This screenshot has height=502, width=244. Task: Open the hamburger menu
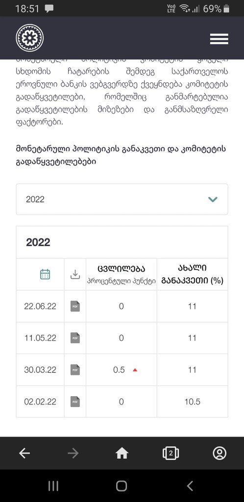tap(219, 39)
